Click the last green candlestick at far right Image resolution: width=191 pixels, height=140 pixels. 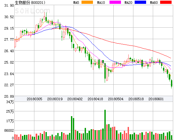[x=172, y=83]
